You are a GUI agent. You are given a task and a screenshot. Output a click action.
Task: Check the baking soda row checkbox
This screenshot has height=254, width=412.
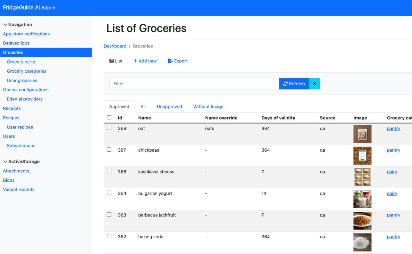109,236
